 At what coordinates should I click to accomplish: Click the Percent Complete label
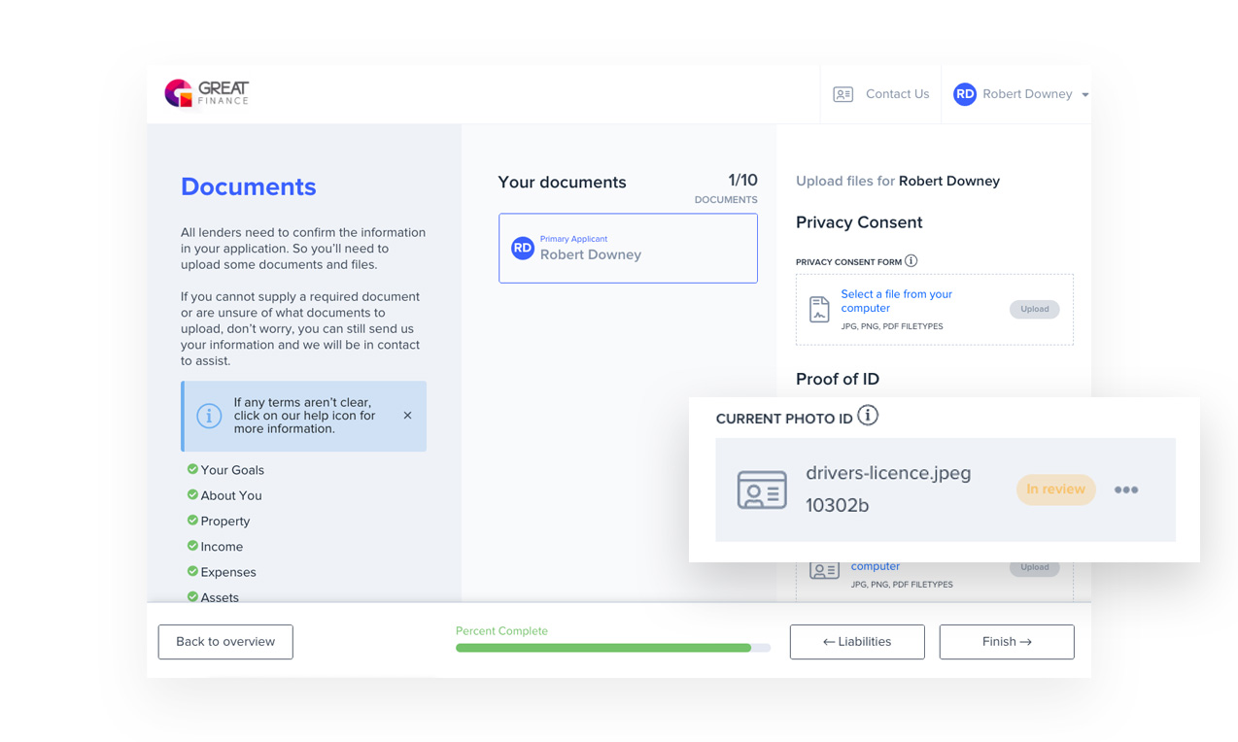coord(501,631)
